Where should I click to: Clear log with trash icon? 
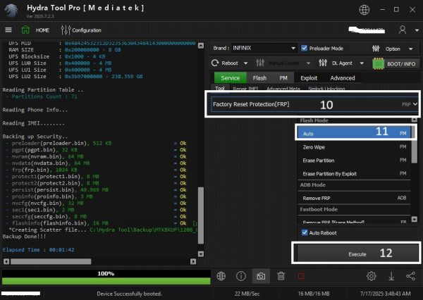point(281,276)
